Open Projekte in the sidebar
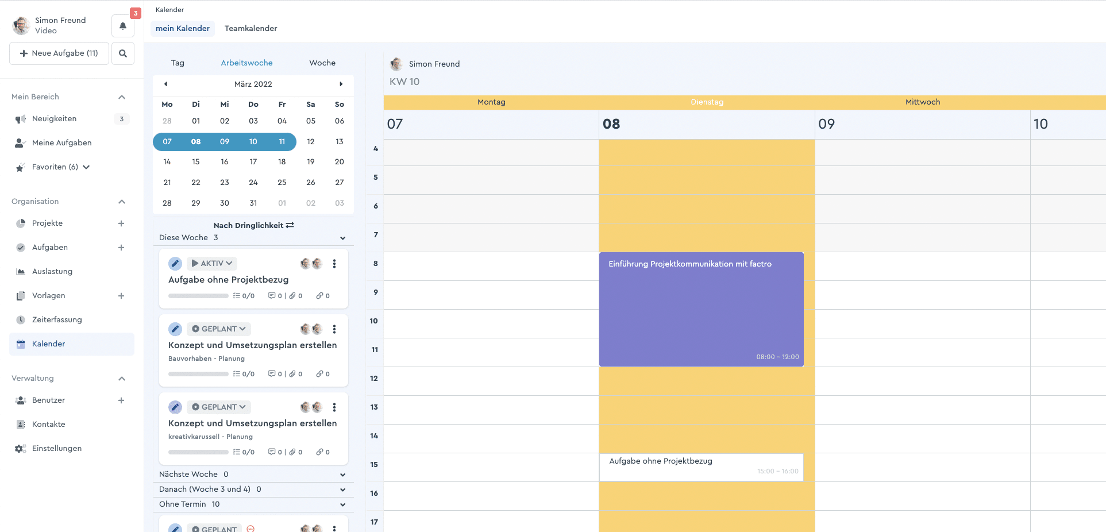Image resolution: width=1106 pixels, height=532 pixels. tap(47, 223)
